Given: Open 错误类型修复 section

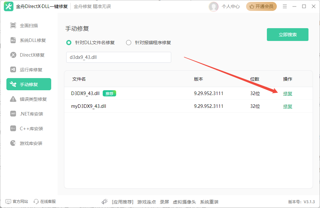Looking at the screenshot, I should pos(29,99).
